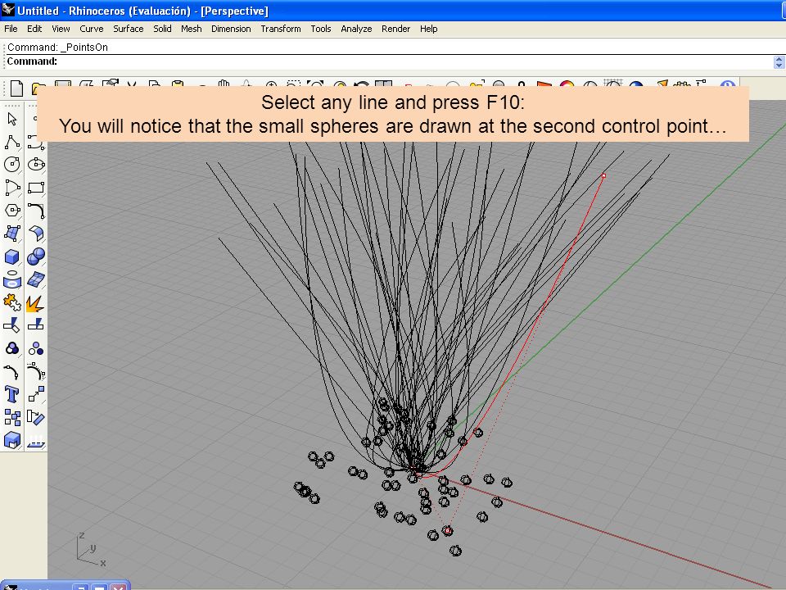
Task: Click the red control point inside bottom sphere
Action: pyautogui.click(x=448, y=530)
